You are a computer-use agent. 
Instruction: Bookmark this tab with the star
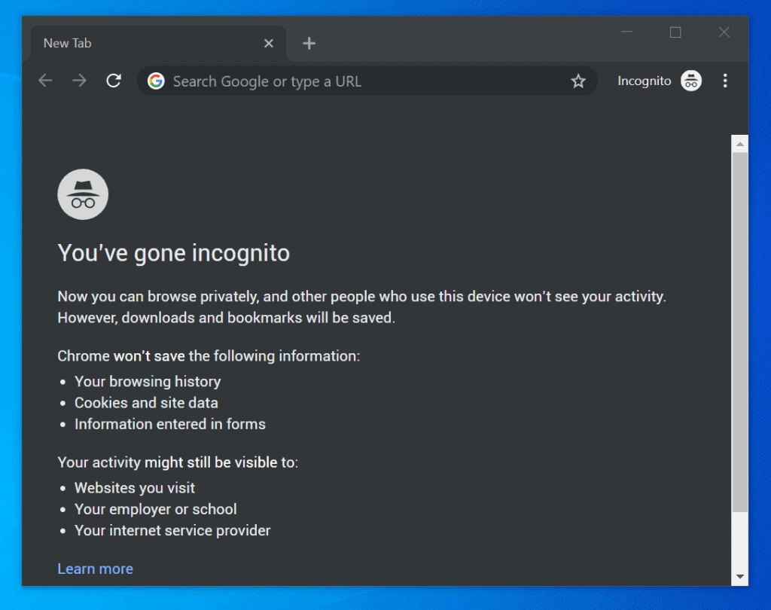coord(578,81)
